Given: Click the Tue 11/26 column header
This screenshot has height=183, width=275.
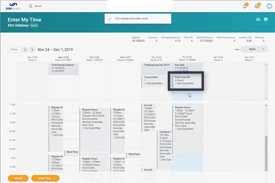Looking at the screenshot, I should click(95, 59).
